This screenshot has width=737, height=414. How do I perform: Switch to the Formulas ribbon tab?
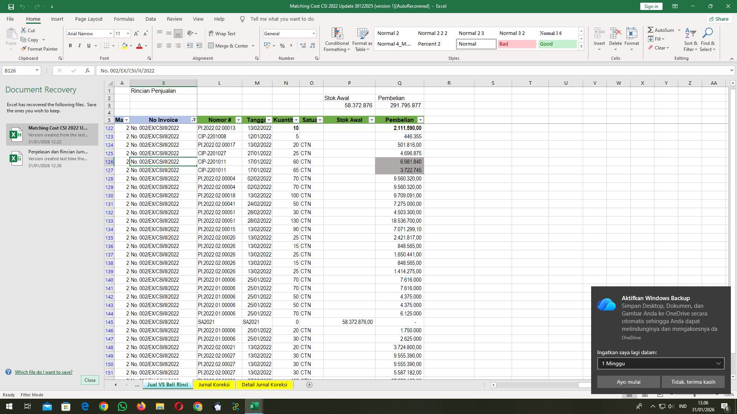pos(124,19)
